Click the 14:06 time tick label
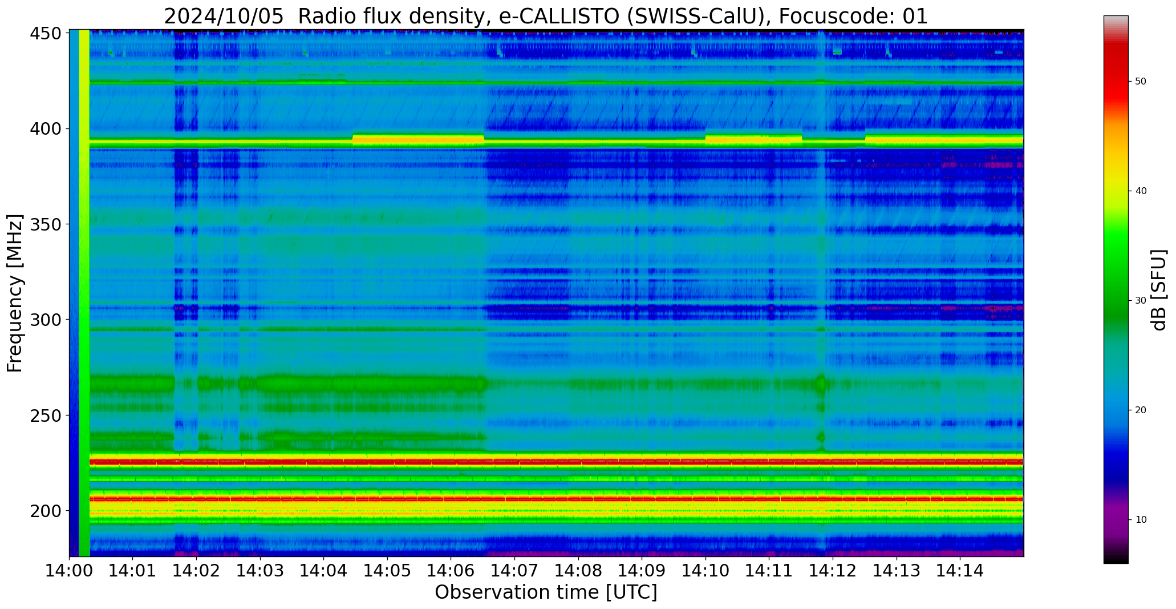 click(451, 570)
